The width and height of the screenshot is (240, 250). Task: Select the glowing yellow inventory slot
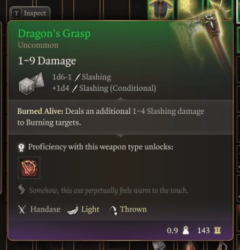coord(190,9)
